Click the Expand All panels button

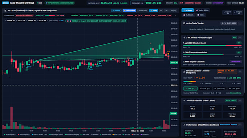[x=227, y=13]
